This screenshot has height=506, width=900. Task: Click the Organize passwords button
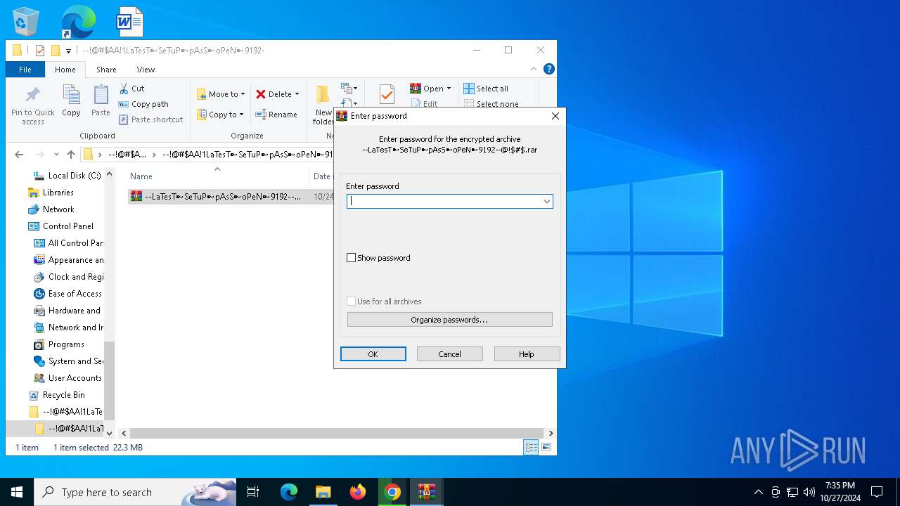[x=450, y=320]
